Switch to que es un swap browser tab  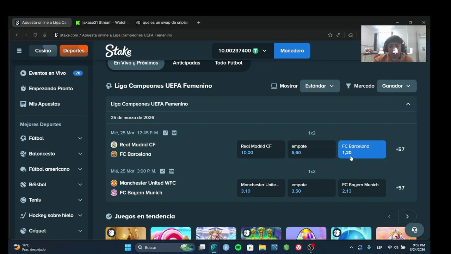(x=163, y=23)
